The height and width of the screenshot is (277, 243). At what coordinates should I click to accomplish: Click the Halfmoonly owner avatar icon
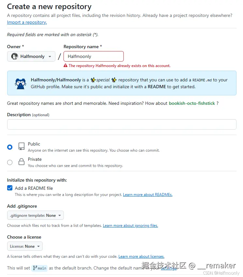(15, 56)
